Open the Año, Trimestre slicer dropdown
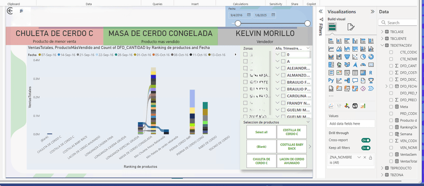This screenshot has height=186, width=424. pyautogui.click(x=308, y=49)
